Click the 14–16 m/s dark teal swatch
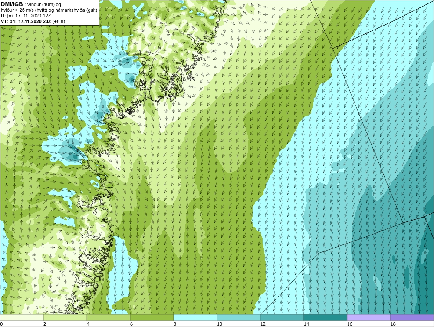 click(325, 317)
